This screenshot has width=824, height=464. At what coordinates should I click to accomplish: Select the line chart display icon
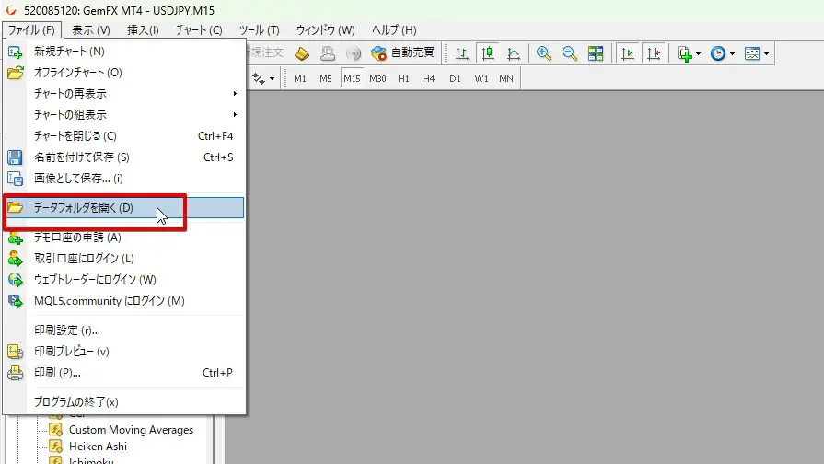click(x=513, y=53)
